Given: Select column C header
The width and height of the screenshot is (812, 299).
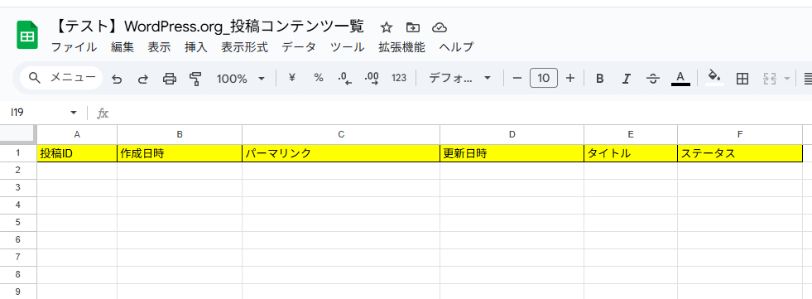Looking at the screenshot, I should [x=341, y=134].
